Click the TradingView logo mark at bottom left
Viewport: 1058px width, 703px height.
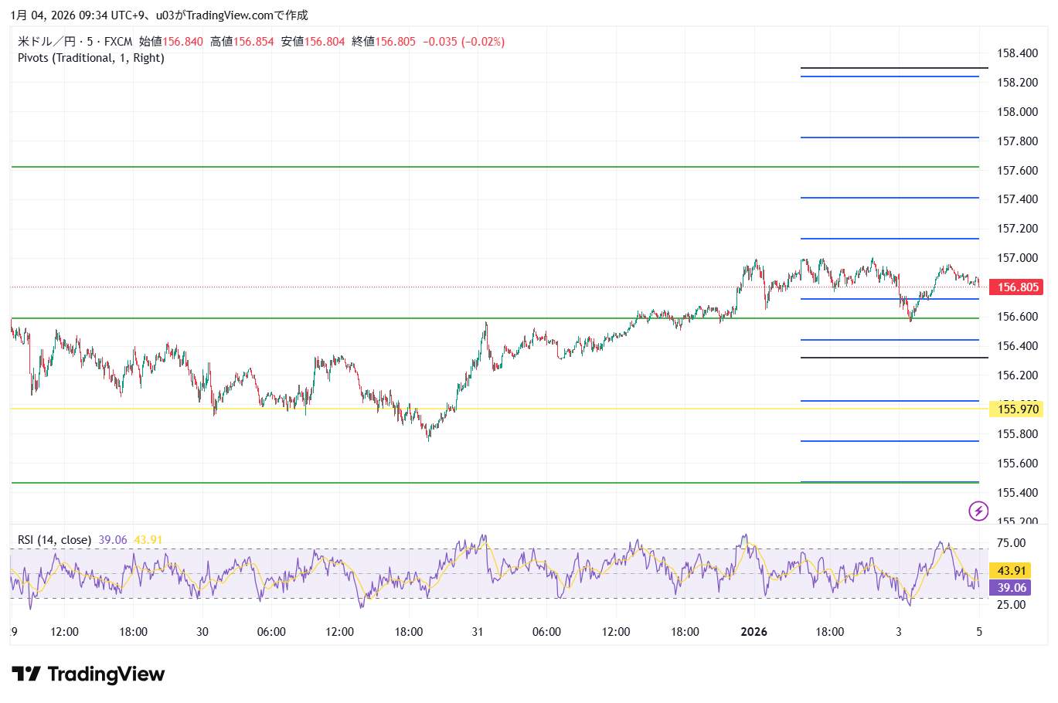point(26,674)
